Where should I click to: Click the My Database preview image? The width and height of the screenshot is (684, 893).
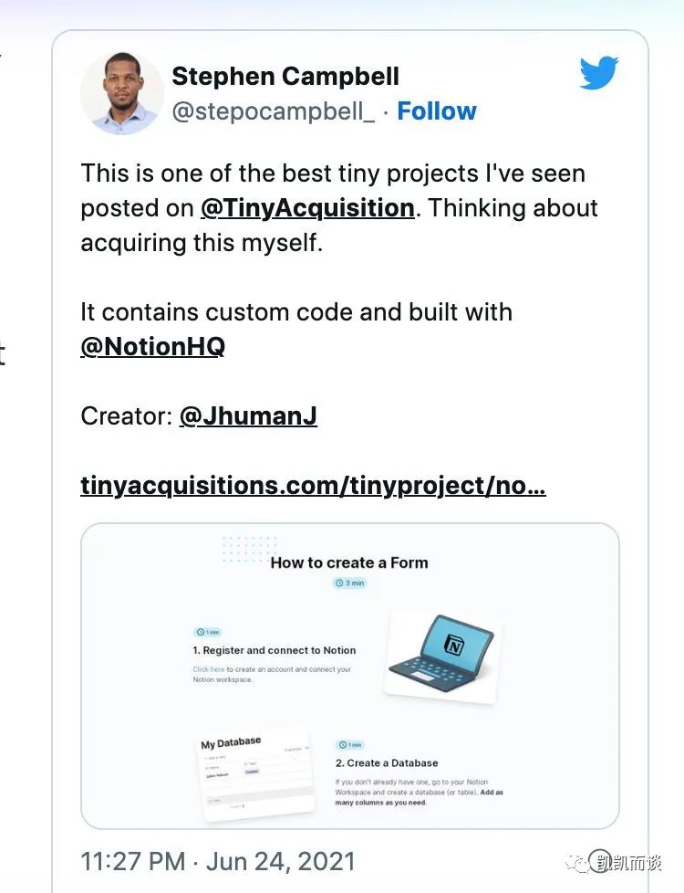(256, 776)
